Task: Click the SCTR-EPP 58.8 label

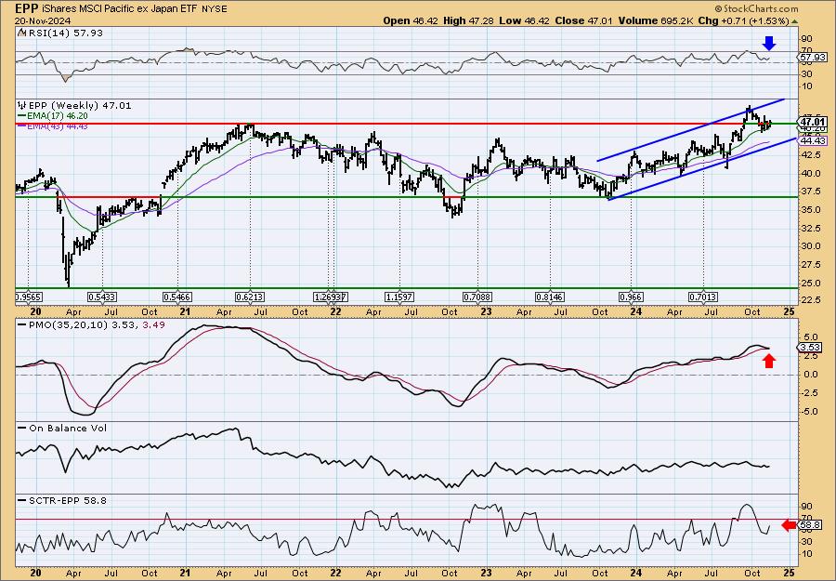Action: (67, 500)
